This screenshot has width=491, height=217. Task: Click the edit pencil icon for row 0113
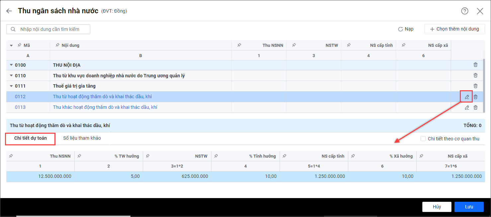[467, 108]
